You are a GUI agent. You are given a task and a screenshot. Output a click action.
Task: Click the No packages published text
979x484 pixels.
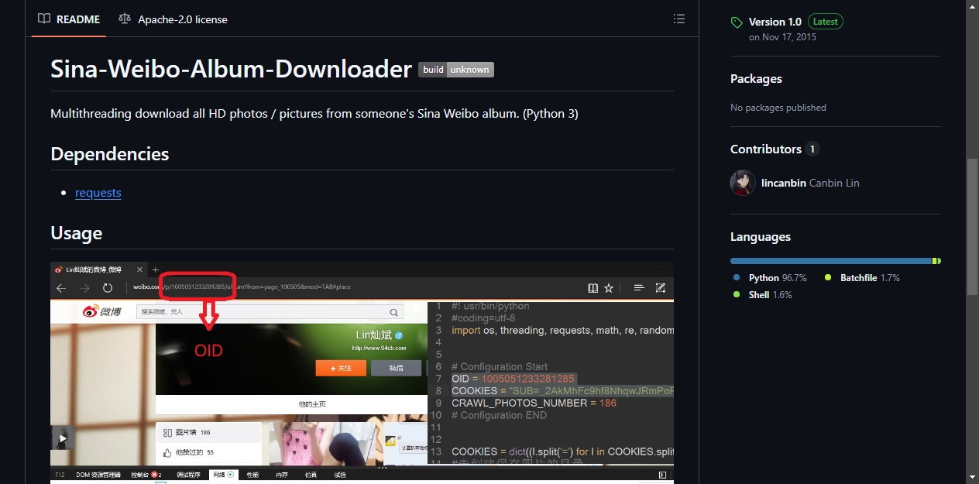pyautogui.click(x=778, y=108)
